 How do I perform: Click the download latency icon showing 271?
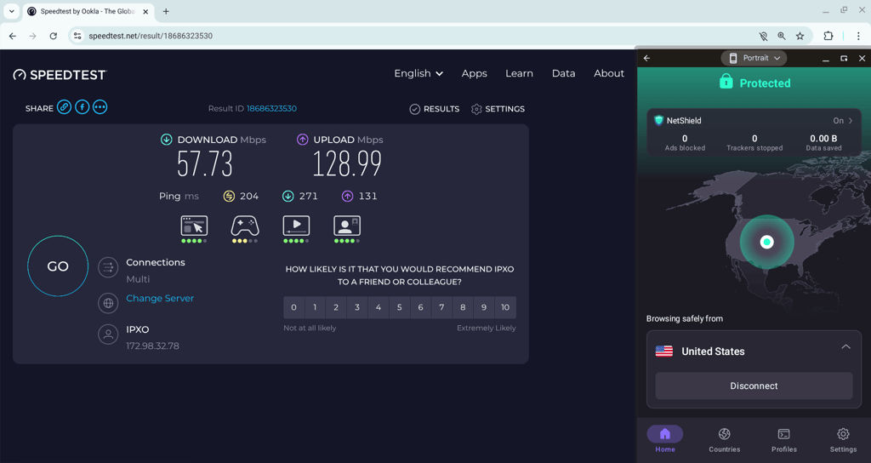pos(287,196)
